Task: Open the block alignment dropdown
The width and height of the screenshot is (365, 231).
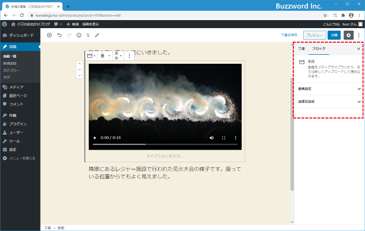Action: [106, 56]
